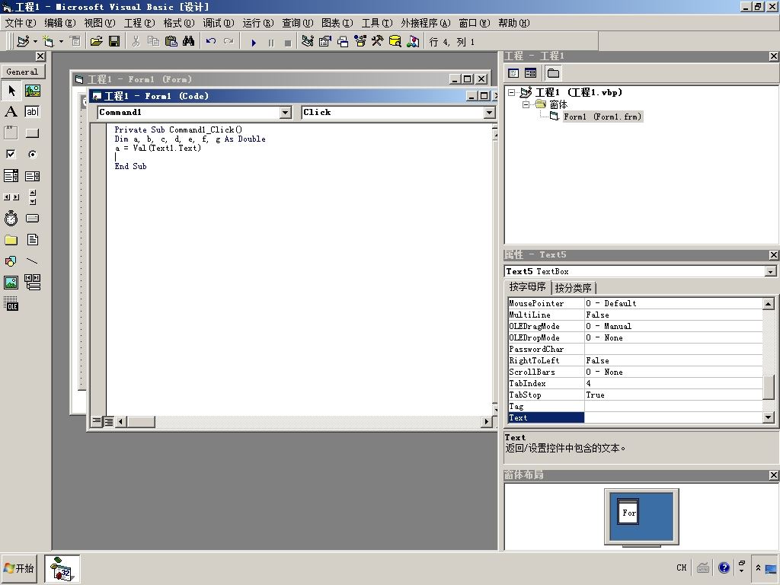Select the DirListBox tool
The height and width of the screenshot is (585, 780).
point(11,240)
